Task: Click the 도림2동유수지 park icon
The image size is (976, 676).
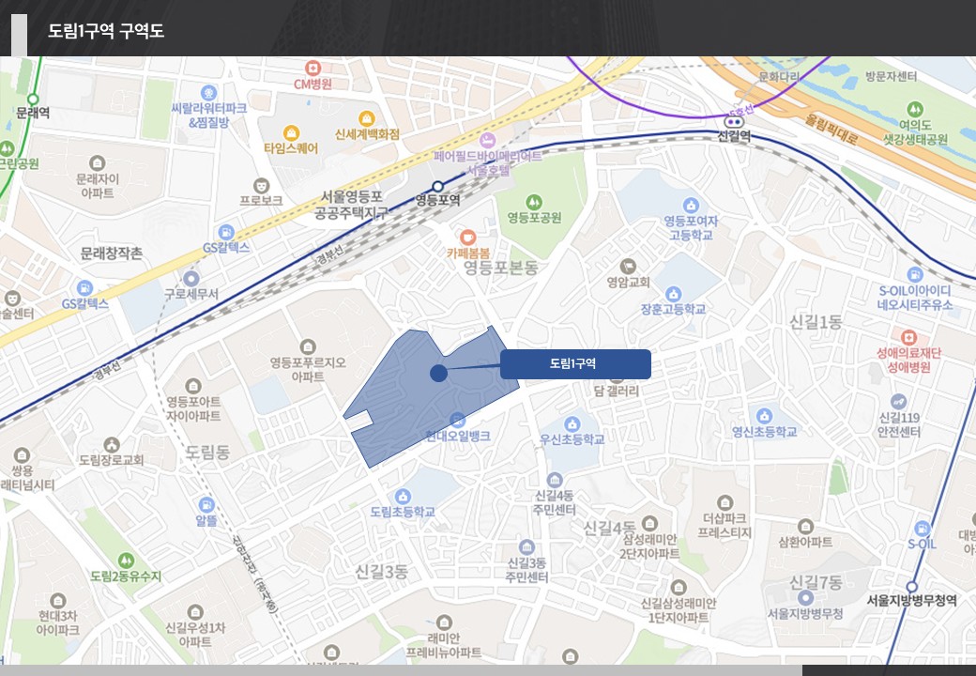Action: click(127, 561)
